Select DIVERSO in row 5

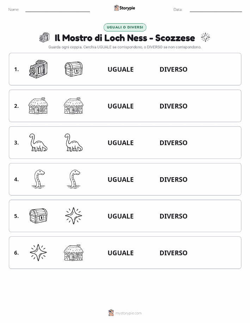coord(173,216)
